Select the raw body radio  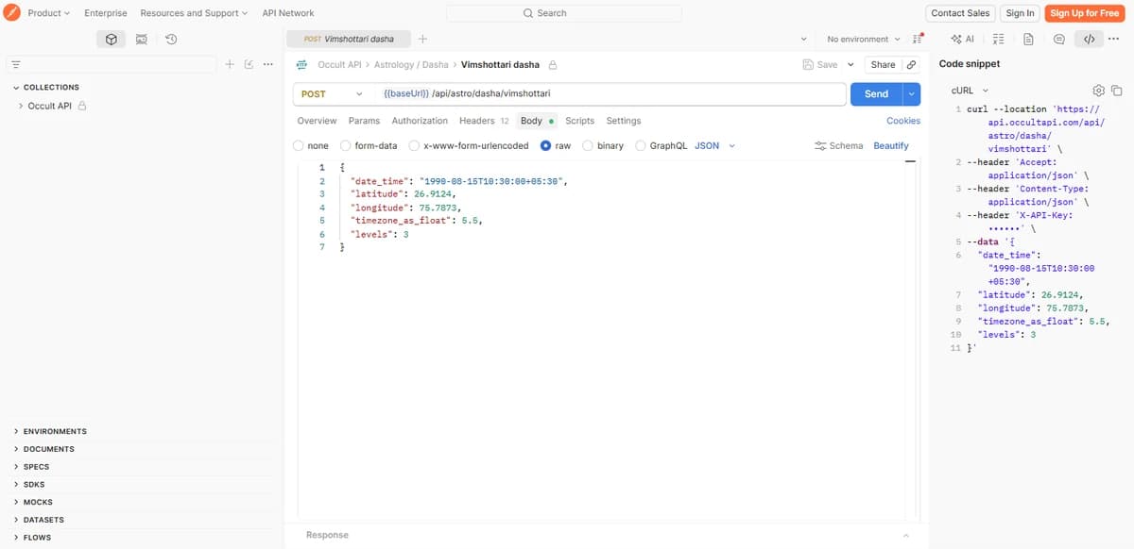point(545,146)
